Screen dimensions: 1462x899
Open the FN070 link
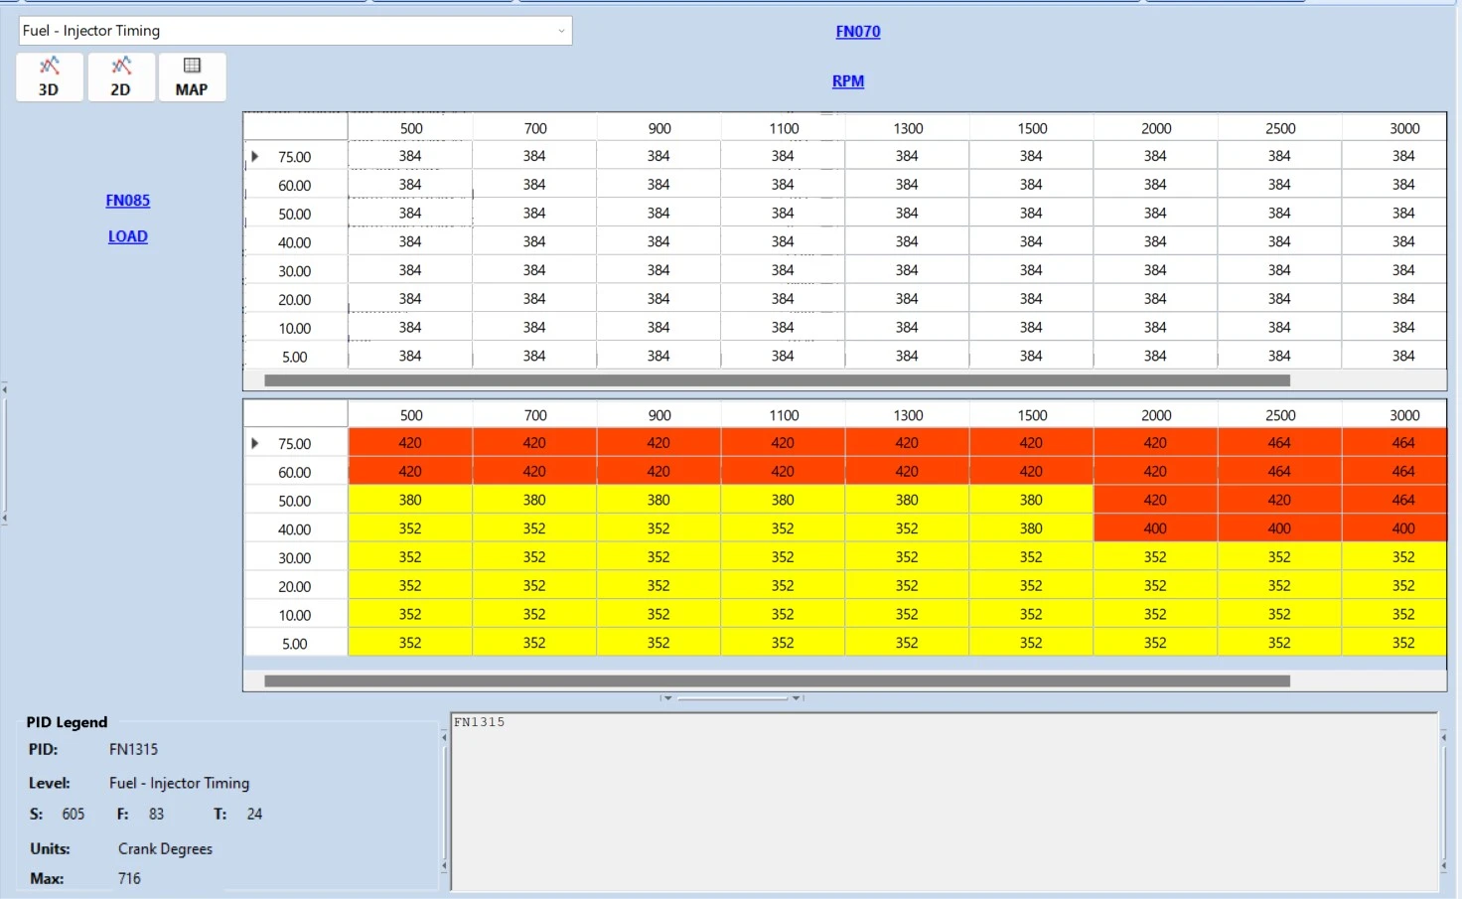coord(858,32)
